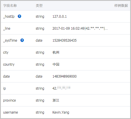Click sample value 1483948969000
The height and width of the screenshot is (119, 131).
click(x=64, y=76)
